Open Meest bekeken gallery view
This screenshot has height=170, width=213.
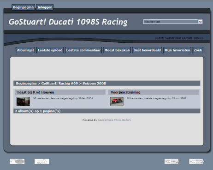pos(117,50)
